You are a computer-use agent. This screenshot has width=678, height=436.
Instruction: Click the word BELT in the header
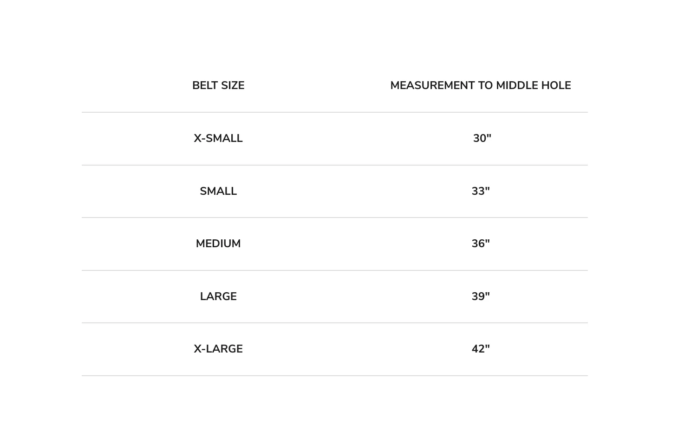[205, 85]
